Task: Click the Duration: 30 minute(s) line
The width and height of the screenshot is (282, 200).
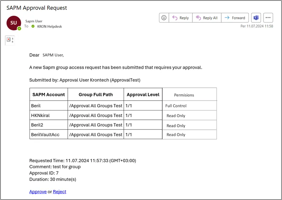Action: [53, 179]
